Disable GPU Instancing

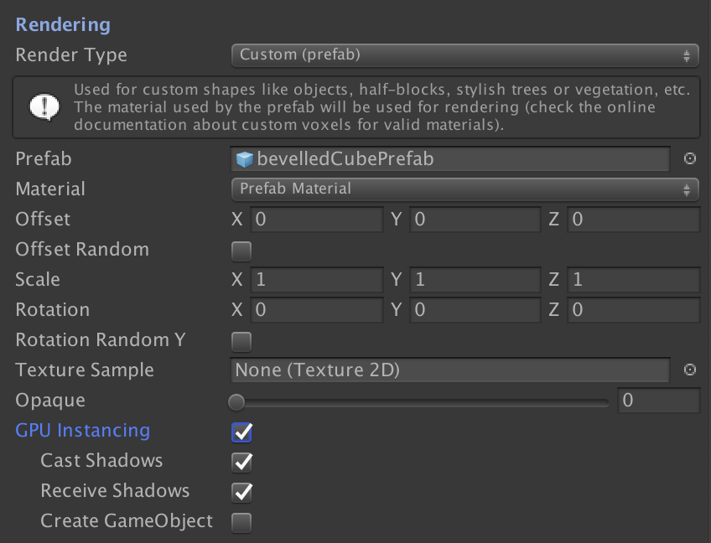pyautogui.click(x=241, y=432)
